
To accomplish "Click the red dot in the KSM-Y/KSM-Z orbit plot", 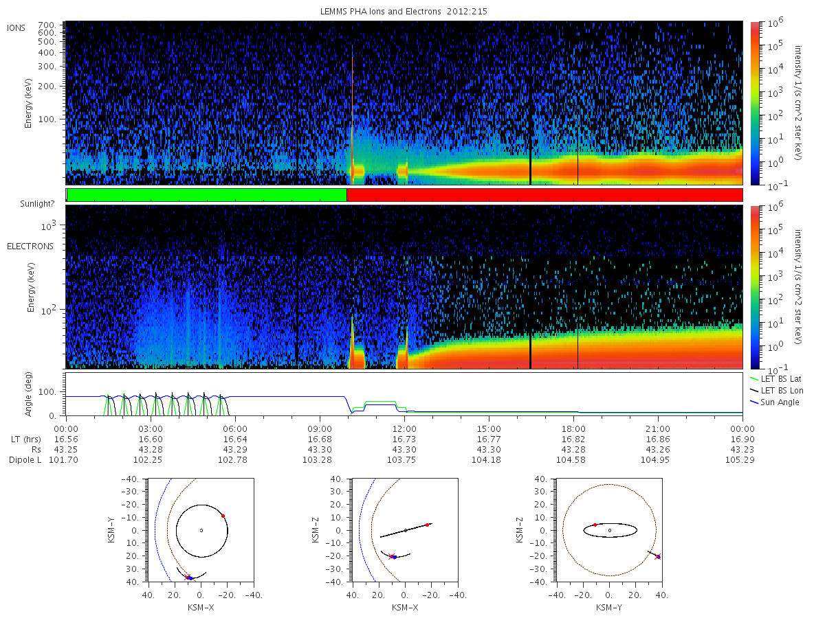I will pos(595,525).
